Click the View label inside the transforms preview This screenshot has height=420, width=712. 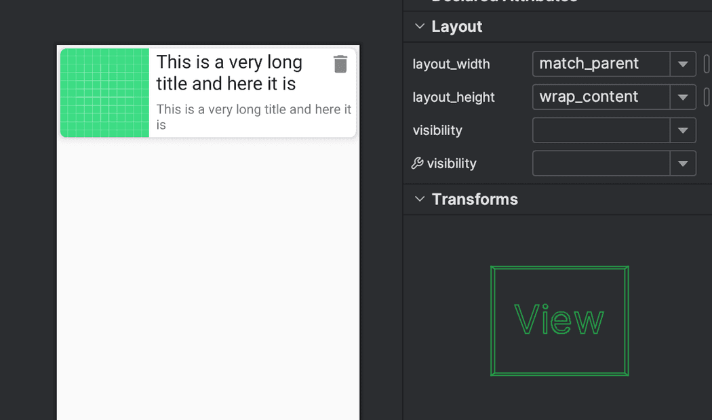[x=559, y=319]
